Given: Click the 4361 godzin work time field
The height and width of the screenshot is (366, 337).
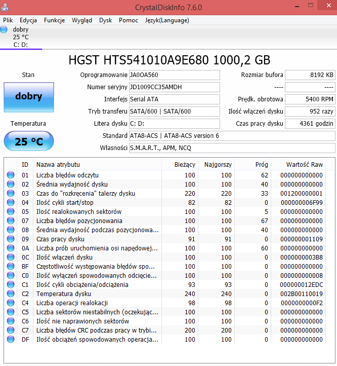Looking at the screenshot, I should [310, 124].
